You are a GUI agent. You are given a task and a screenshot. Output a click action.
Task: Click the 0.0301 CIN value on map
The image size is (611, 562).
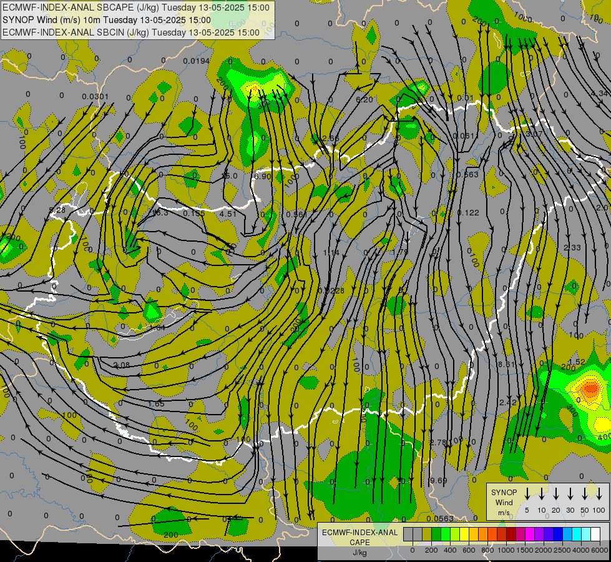click(95, 96)
